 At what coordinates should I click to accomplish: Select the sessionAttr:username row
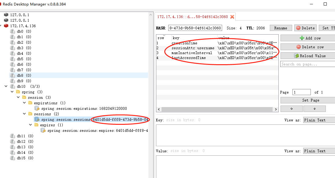click(x=193, y=48)
